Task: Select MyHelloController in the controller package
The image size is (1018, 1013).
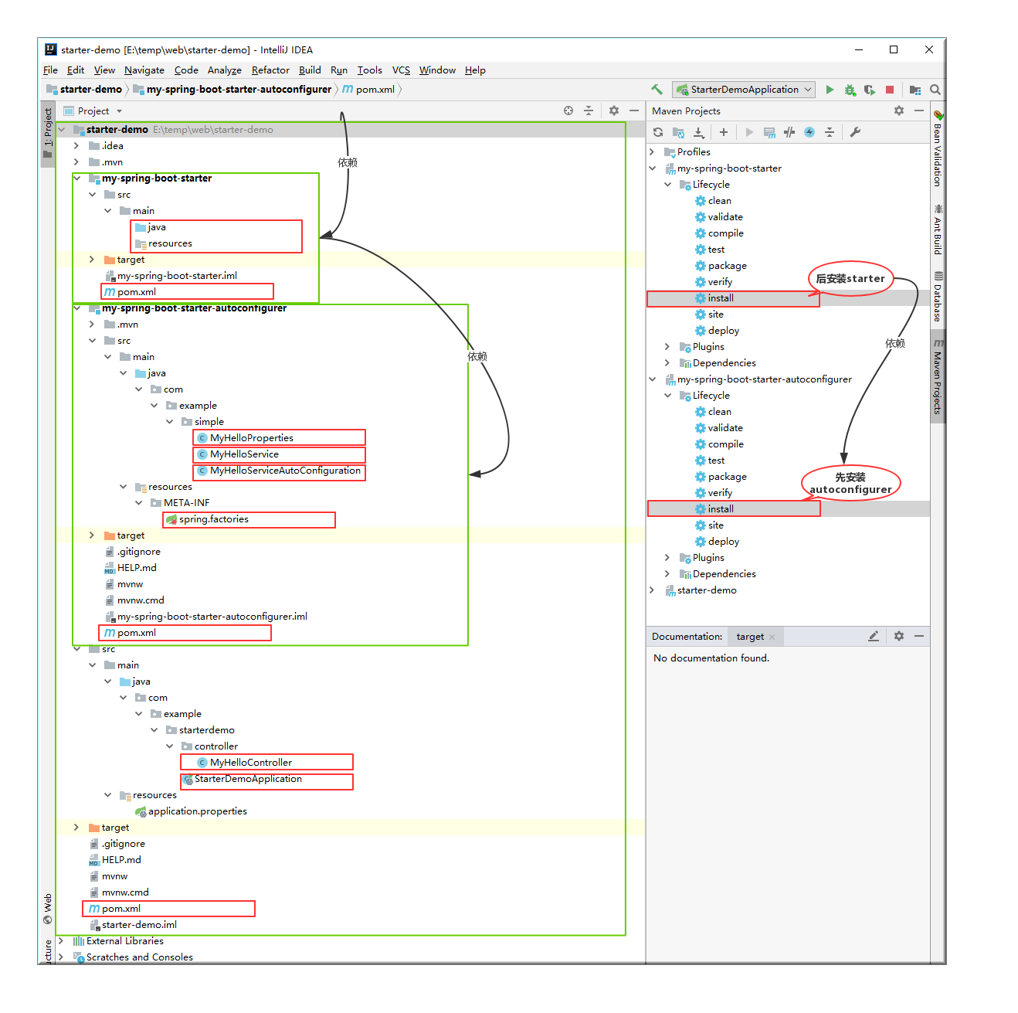Action: [x=244, y=763]
